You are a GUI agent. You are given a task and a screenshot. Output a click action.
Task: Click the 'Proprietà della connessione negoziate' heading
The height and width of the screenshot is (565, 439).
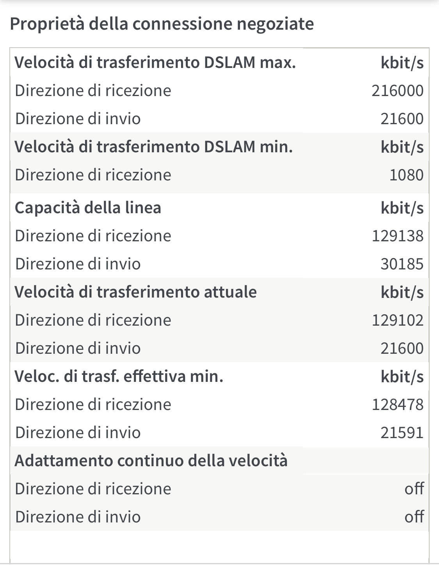[162, 24]
